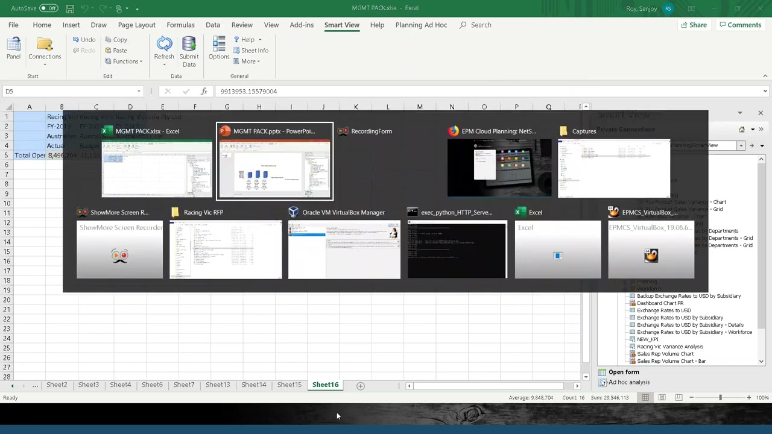The height and width of the screenshot is (434, 772).
Task: Switch to Page Break Preview in status bar
Action: (x=679, y=397)
